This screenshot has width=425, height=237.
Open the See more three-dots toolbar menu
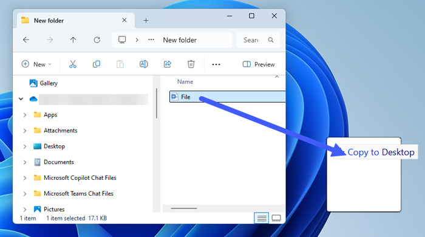[216, 64]
